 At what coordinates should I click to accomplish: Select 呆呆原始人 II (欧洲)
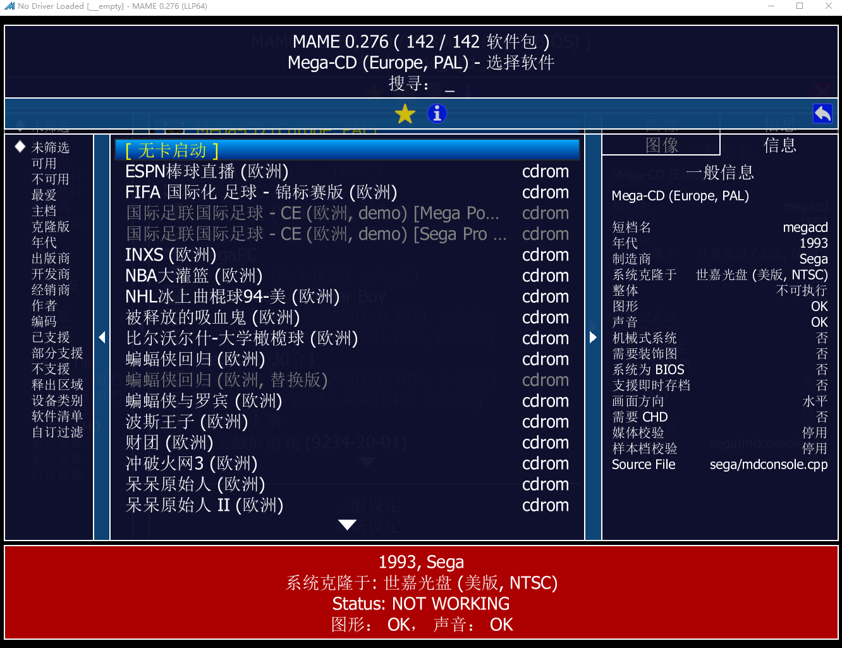347,505
